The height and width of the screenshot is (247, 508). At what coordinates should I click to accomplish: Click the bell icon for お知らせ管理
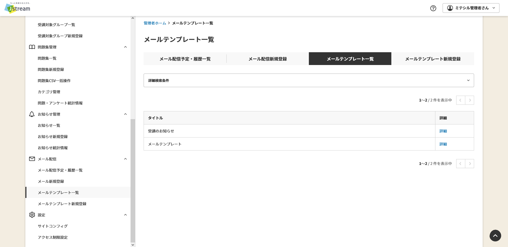tap(32, 114)
